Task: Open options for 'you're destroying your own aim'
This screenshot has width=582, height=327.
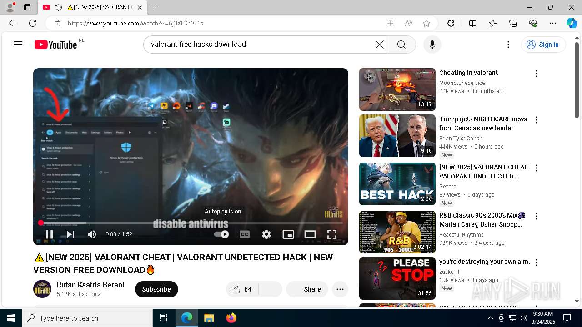Action: (537, 263)
